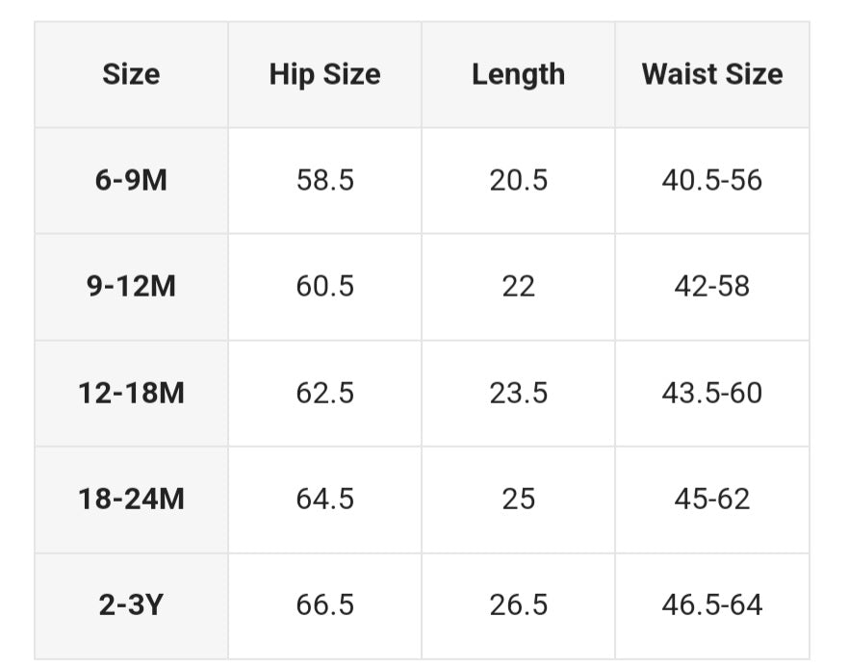Select the 12-18M size row label
The width and height of the screenshot is (848, 668).
click(131, 393)
